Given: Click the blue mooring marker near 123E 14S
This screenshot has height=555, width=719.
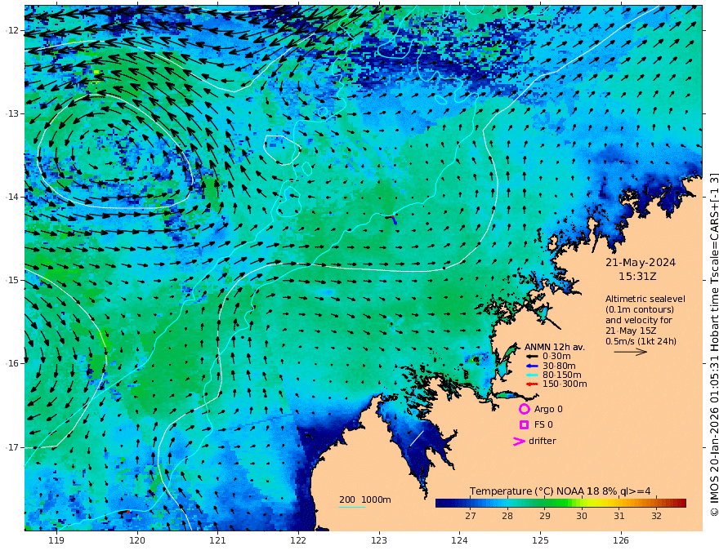Looking at the screenshot, I should (394, 220).
